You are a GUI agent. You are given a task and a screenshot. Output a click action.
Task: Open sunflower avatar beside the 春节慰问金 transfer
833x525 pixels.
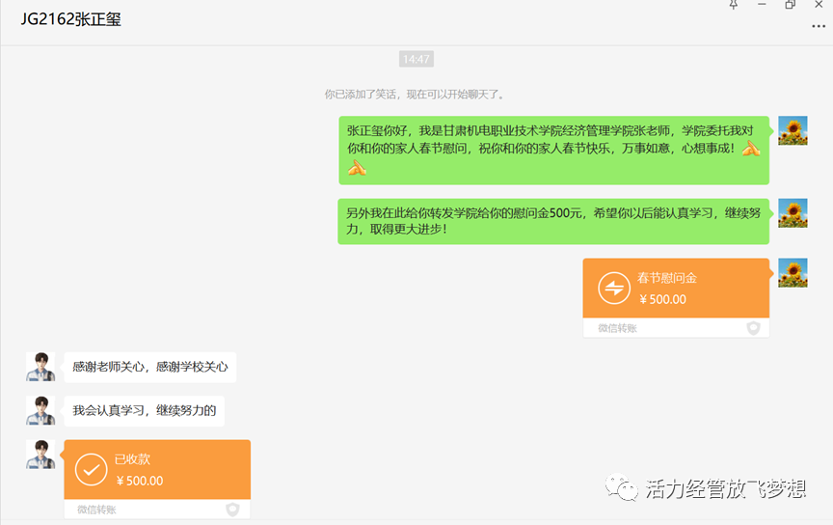[793, 273]
